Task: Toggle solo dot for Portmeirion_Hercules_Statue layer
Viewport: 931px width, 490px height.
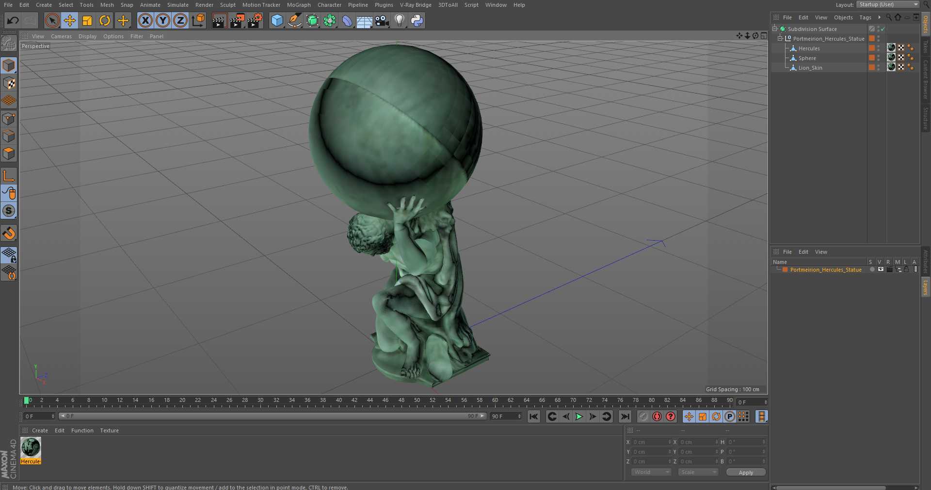Action: [x=872, y=269]
